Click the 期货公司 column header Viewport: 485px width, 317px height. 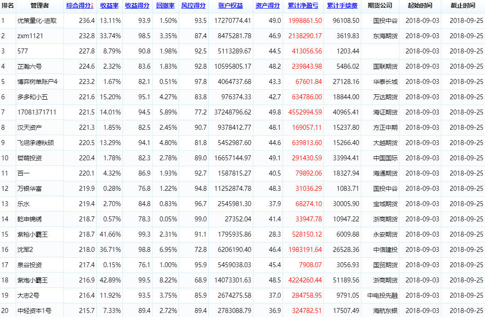pos(380,5)
